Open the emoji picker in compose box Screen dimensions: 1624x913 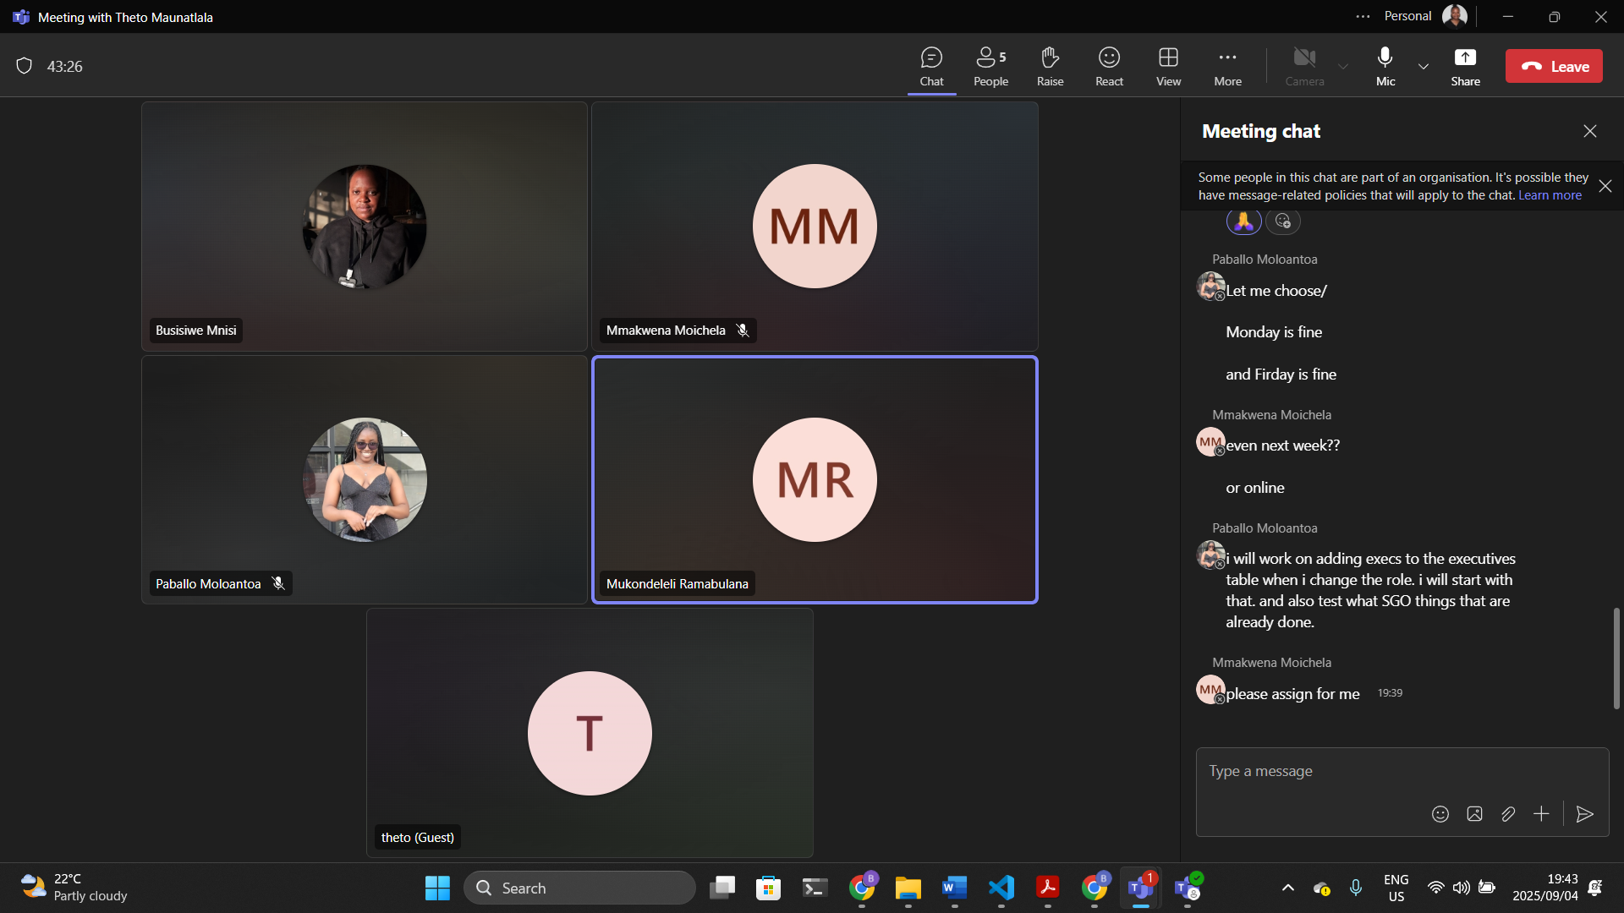pos(1440,814)
